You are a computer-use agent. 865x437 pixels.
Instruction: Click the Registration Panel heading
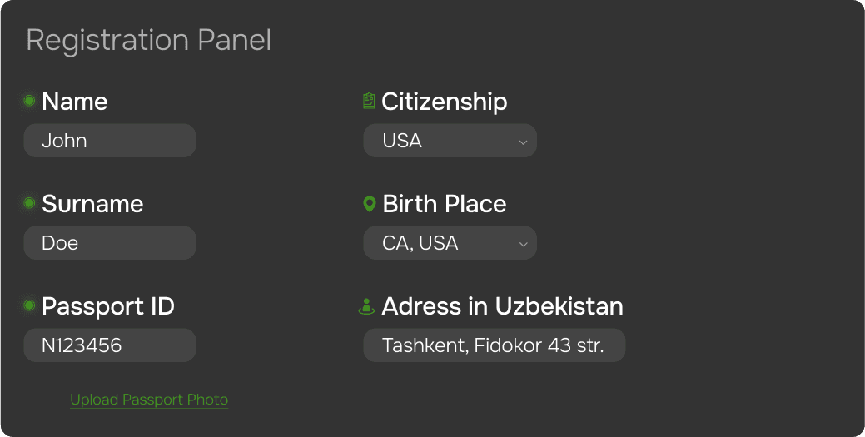pyautogui.click(x=149, y=40)
